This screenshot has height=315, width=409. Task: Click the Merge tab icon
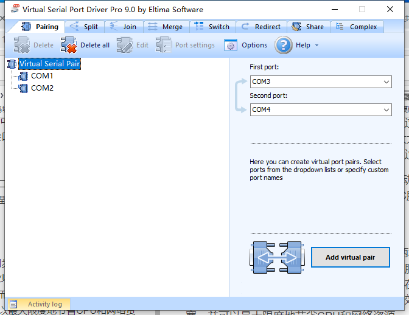[x=153, y=26]
